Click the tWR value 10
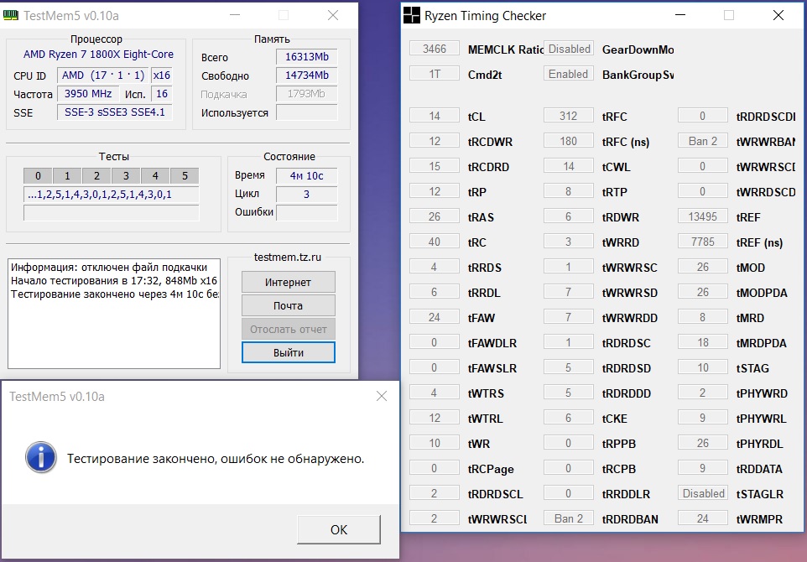The height and width of the screenshot is (562, 807). (435, 443)
